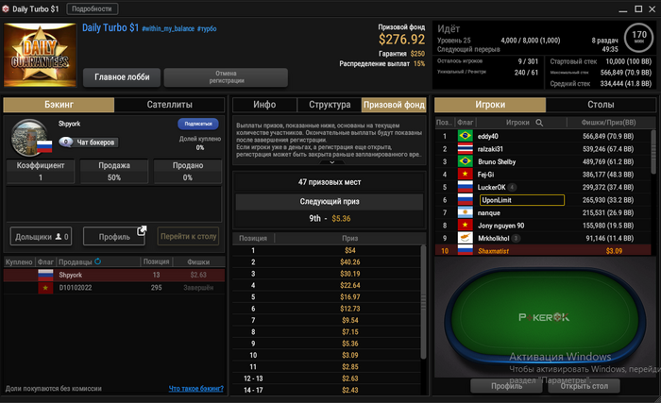The width and height of the screenshot is (661, 403).
Task: Click the PokerOK table preview
Action: (543, 317)
